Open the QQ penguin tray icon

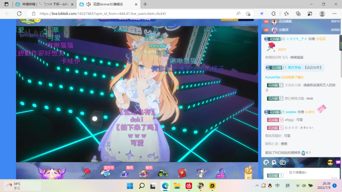270,186
